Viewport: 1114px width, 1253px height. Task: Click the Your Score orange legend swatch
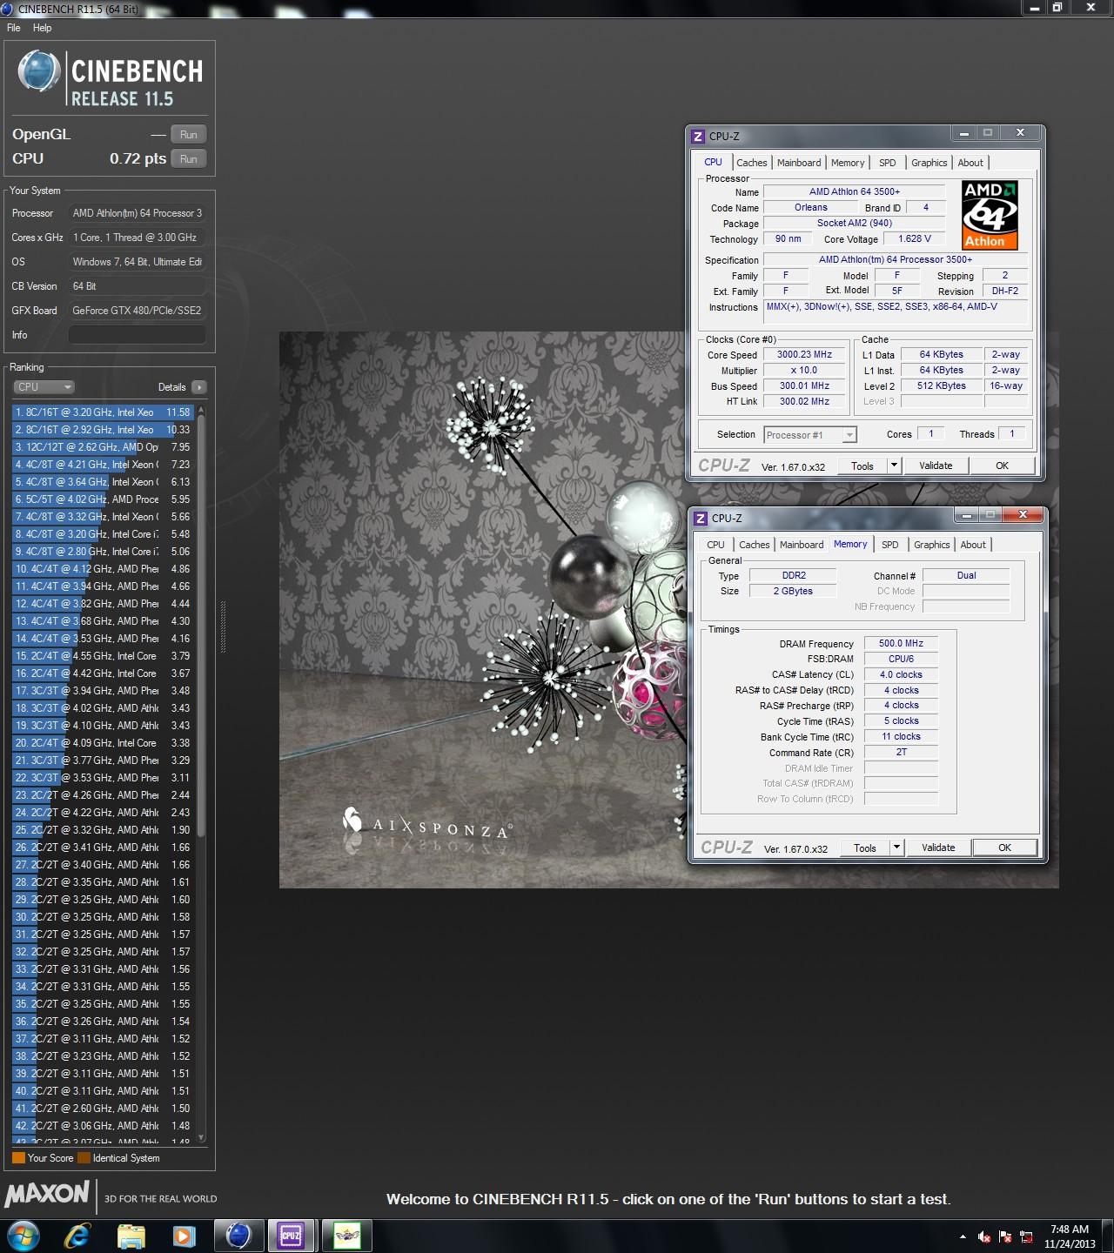(18, 1158)
